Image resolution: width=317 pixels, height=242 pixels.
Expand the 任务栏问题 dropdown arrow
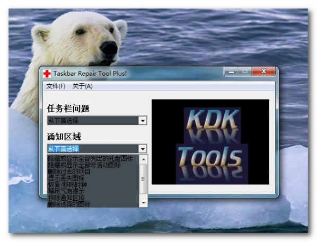point(143,121)
